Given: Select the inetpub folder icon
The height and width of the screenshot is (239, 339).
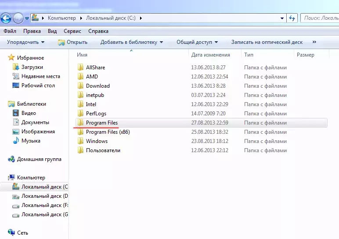Looking at the screenshot, I should [x=80, y=95].
